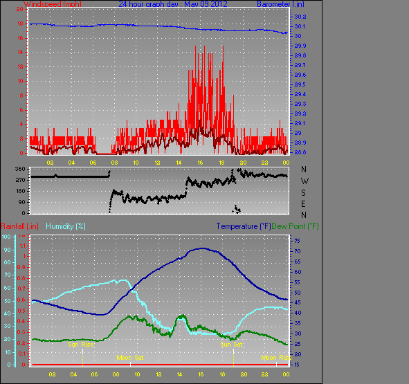This screenshot has height=384, width=409.
Task: Click the "360" wind direction axis value
Action: coord(20,169)
